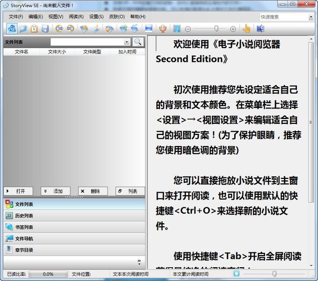318x281 pixels.
Task: Open the 设置(S) menu
Action: (x=96, y=16)
